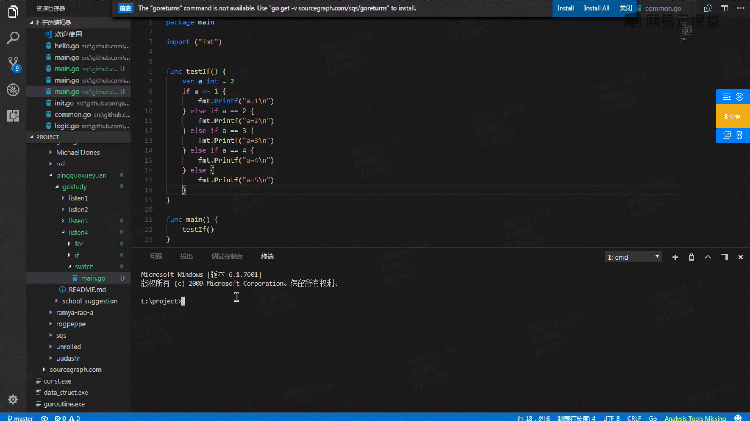
Task: Collapse the PROJECT section header
Action: point(47,137)
